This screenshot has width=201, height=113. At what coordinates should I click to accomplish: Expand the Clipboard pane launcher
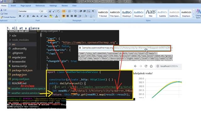pyautogui.click(x=15, y=20)
